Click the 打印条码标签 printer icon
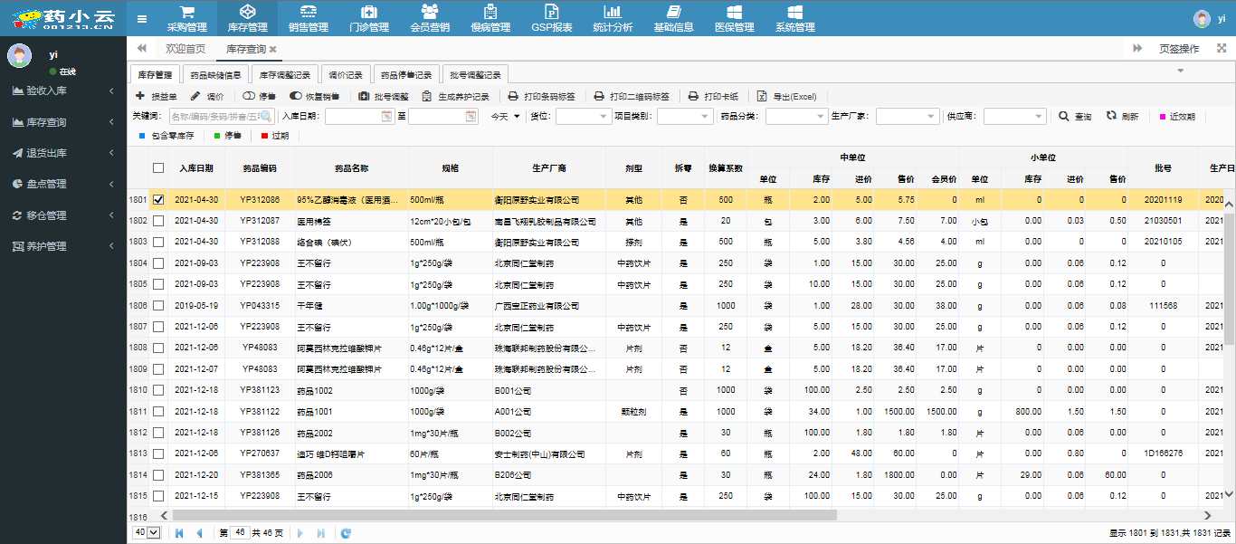This screenshot has width=1236, height=544. tap(513, 96)
